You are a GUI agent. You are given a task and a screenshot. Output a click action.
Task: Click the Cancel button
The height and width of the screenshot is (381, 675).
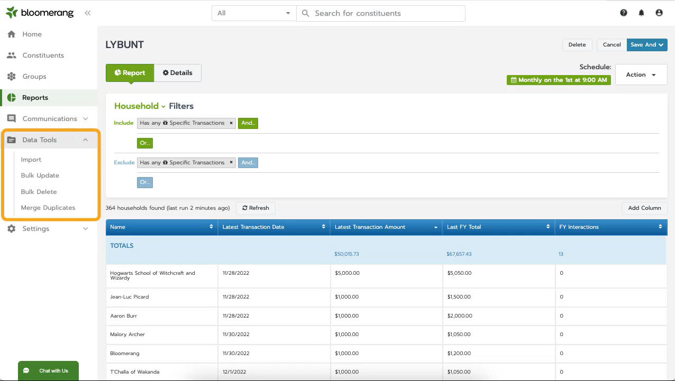pyautogui.click(x=612, y=45)
